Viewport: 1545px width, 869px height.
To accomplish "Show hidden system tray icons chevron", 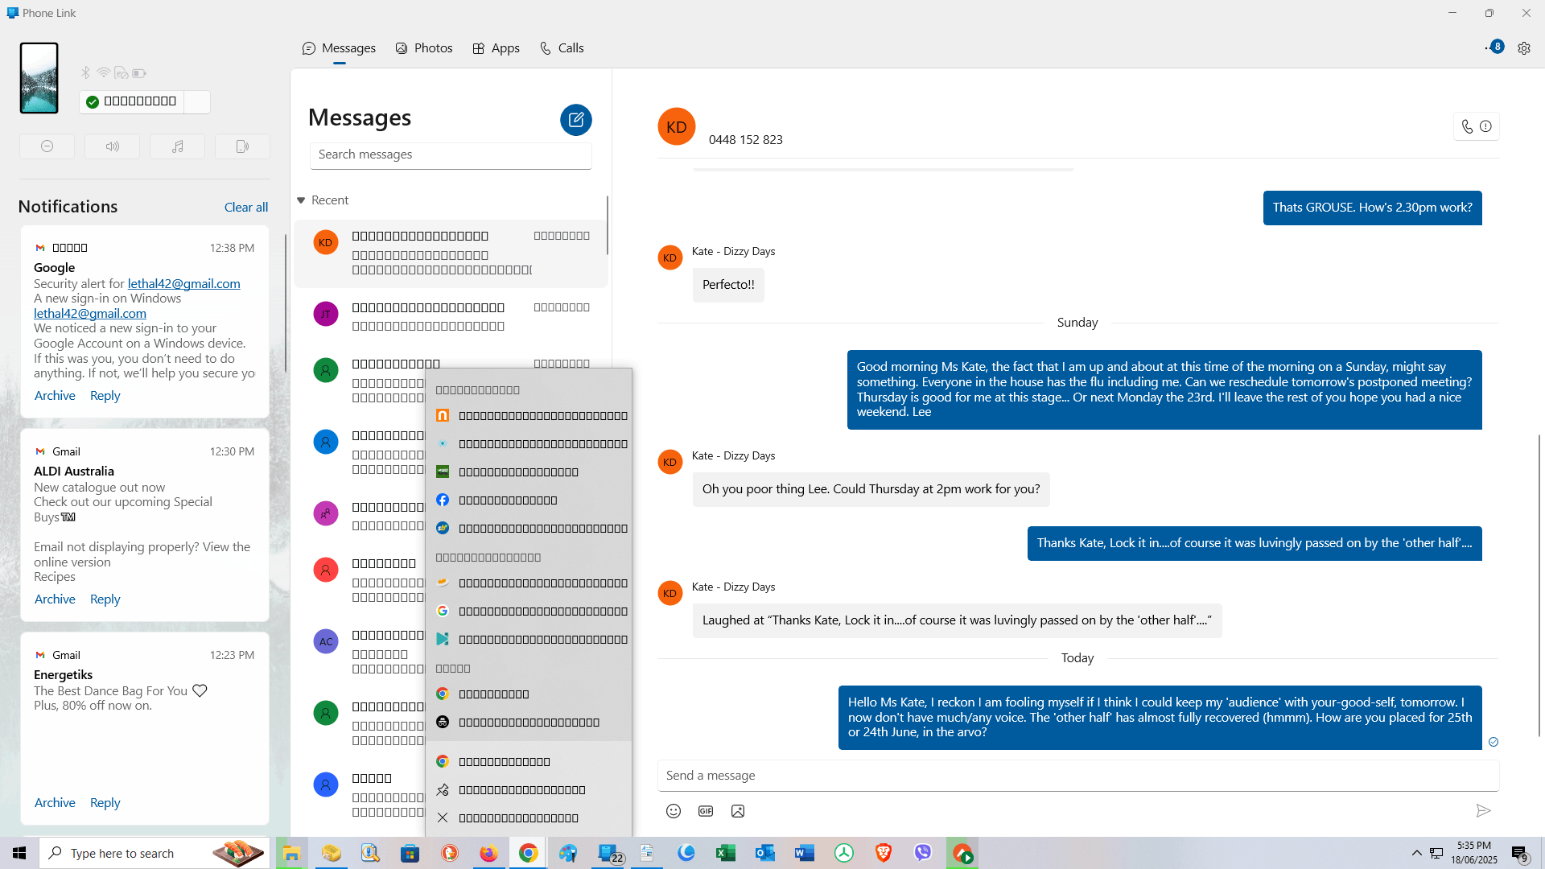I will pyautogui.click(x=1416, y=853).
